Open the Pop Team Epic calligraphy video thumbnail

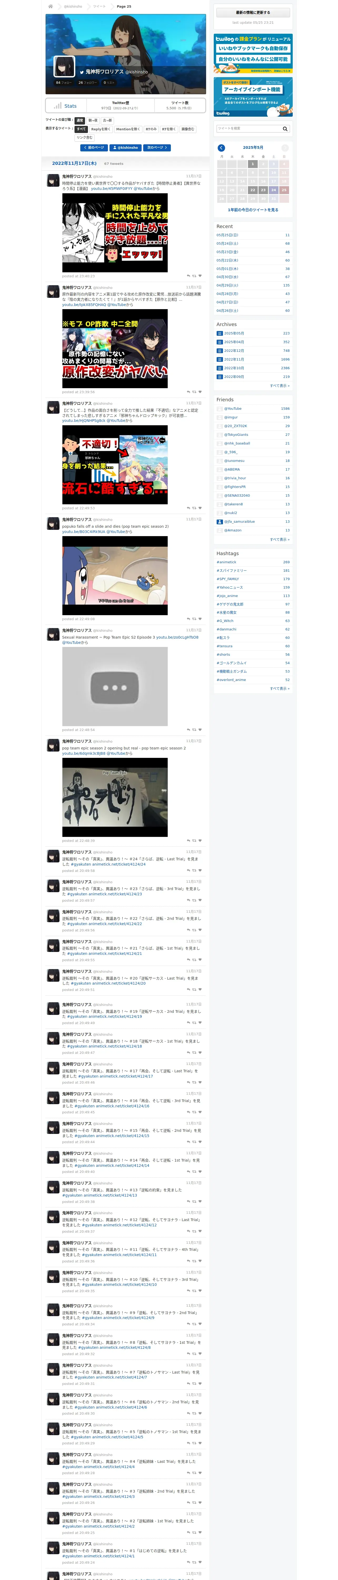tap(115, 797)
